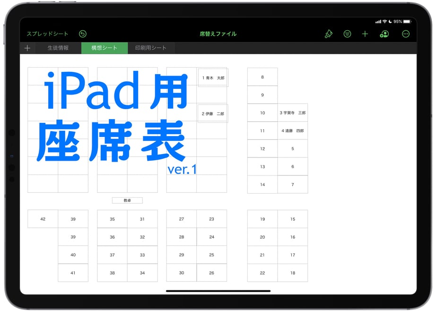
Task: Select seat cell 9
Action: (x=262, y=95)
